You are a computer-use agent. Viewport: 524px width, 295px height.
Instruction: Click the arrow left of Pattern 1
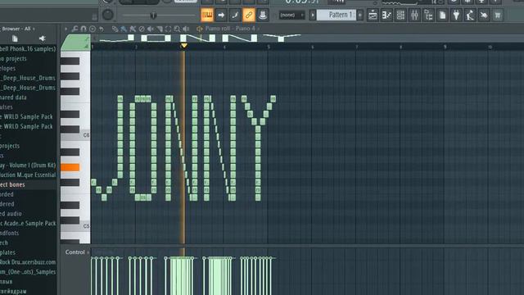coord(313,15)
